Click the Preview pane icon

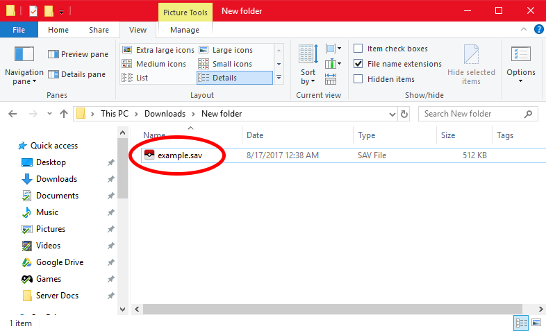(x=53, y=54)
